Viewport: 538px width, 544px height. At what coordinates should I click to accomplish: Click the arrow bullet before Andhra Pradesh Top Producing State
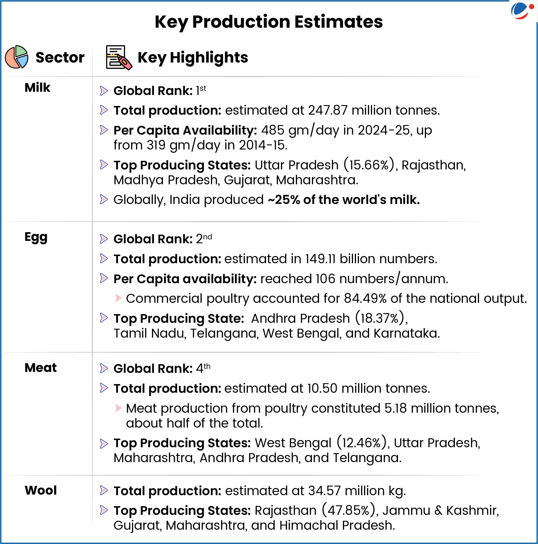pyautogui.click(x=104, y=318)
